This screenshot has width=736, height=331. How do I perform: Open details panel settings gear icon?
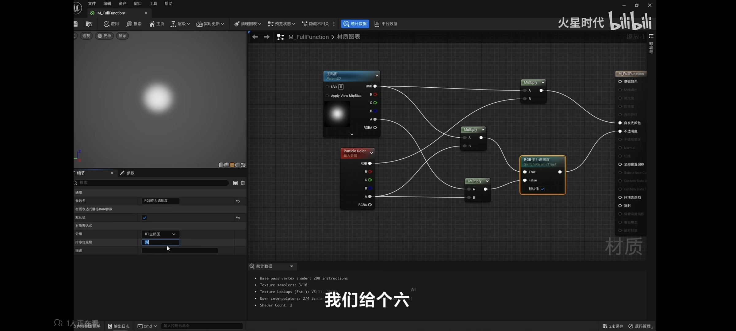click(x=243, y=183)
